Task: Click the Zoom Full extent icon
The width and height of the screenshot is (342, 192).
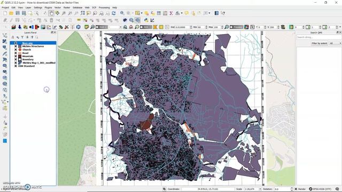Action: 82,13
